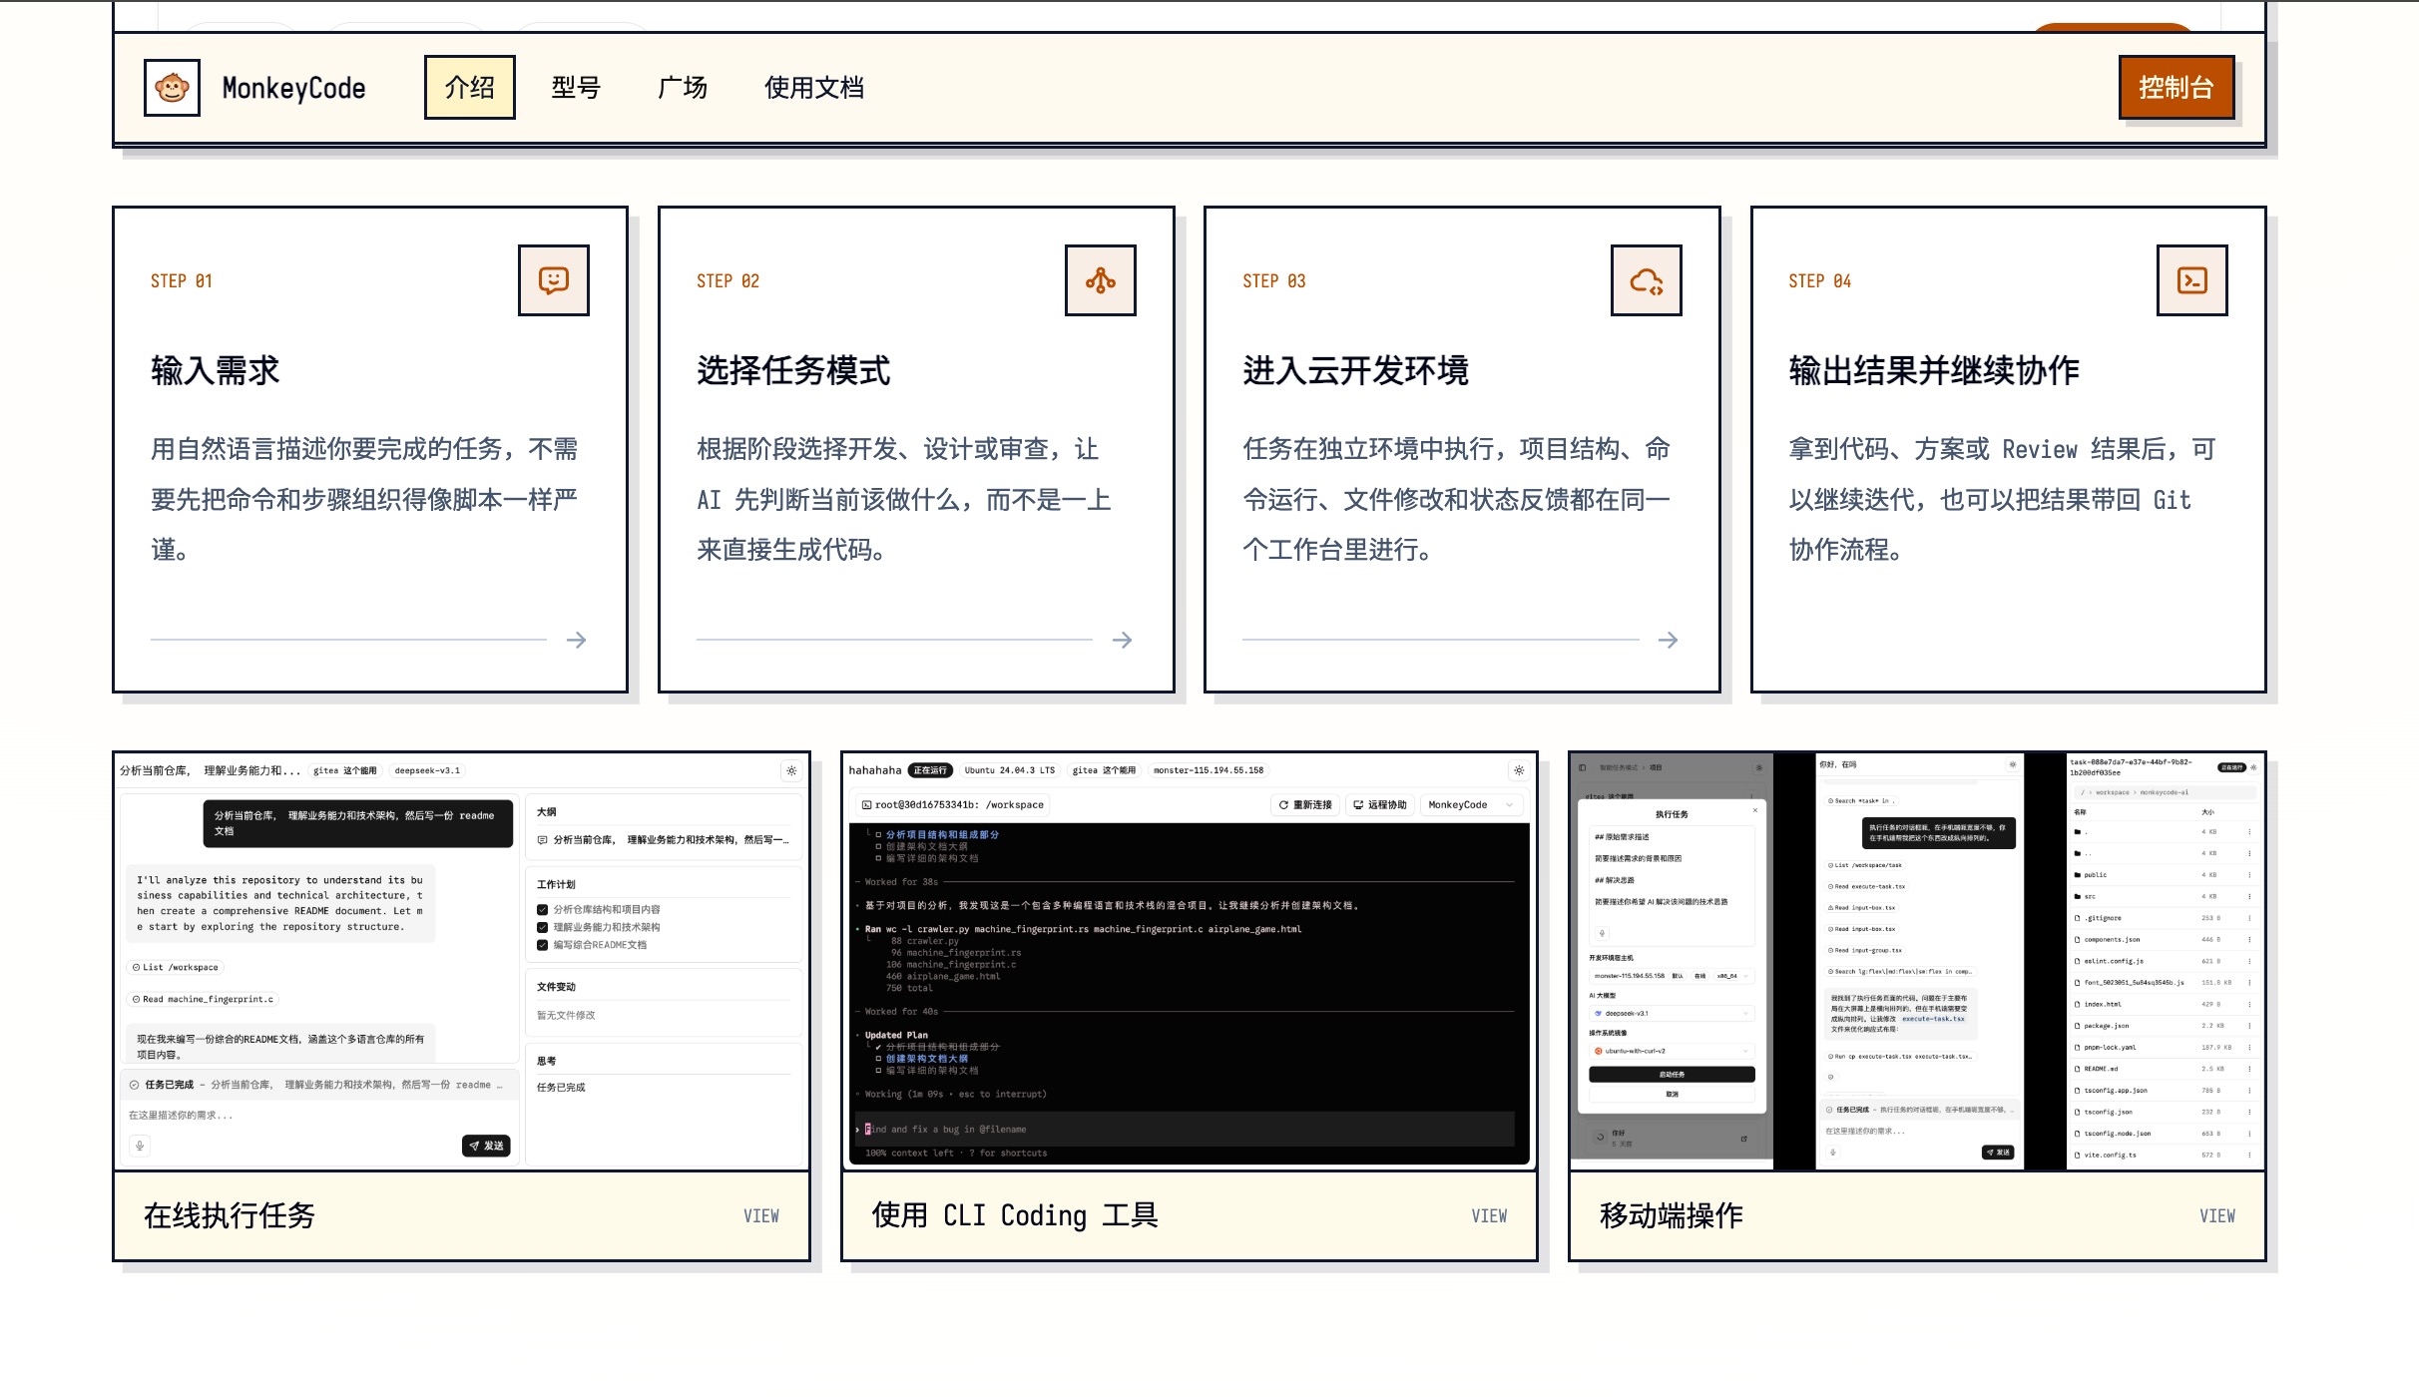Click the arrow at bottom of 输入需求 card
Screen dimensions: 2419x1397
coord(576,640)
